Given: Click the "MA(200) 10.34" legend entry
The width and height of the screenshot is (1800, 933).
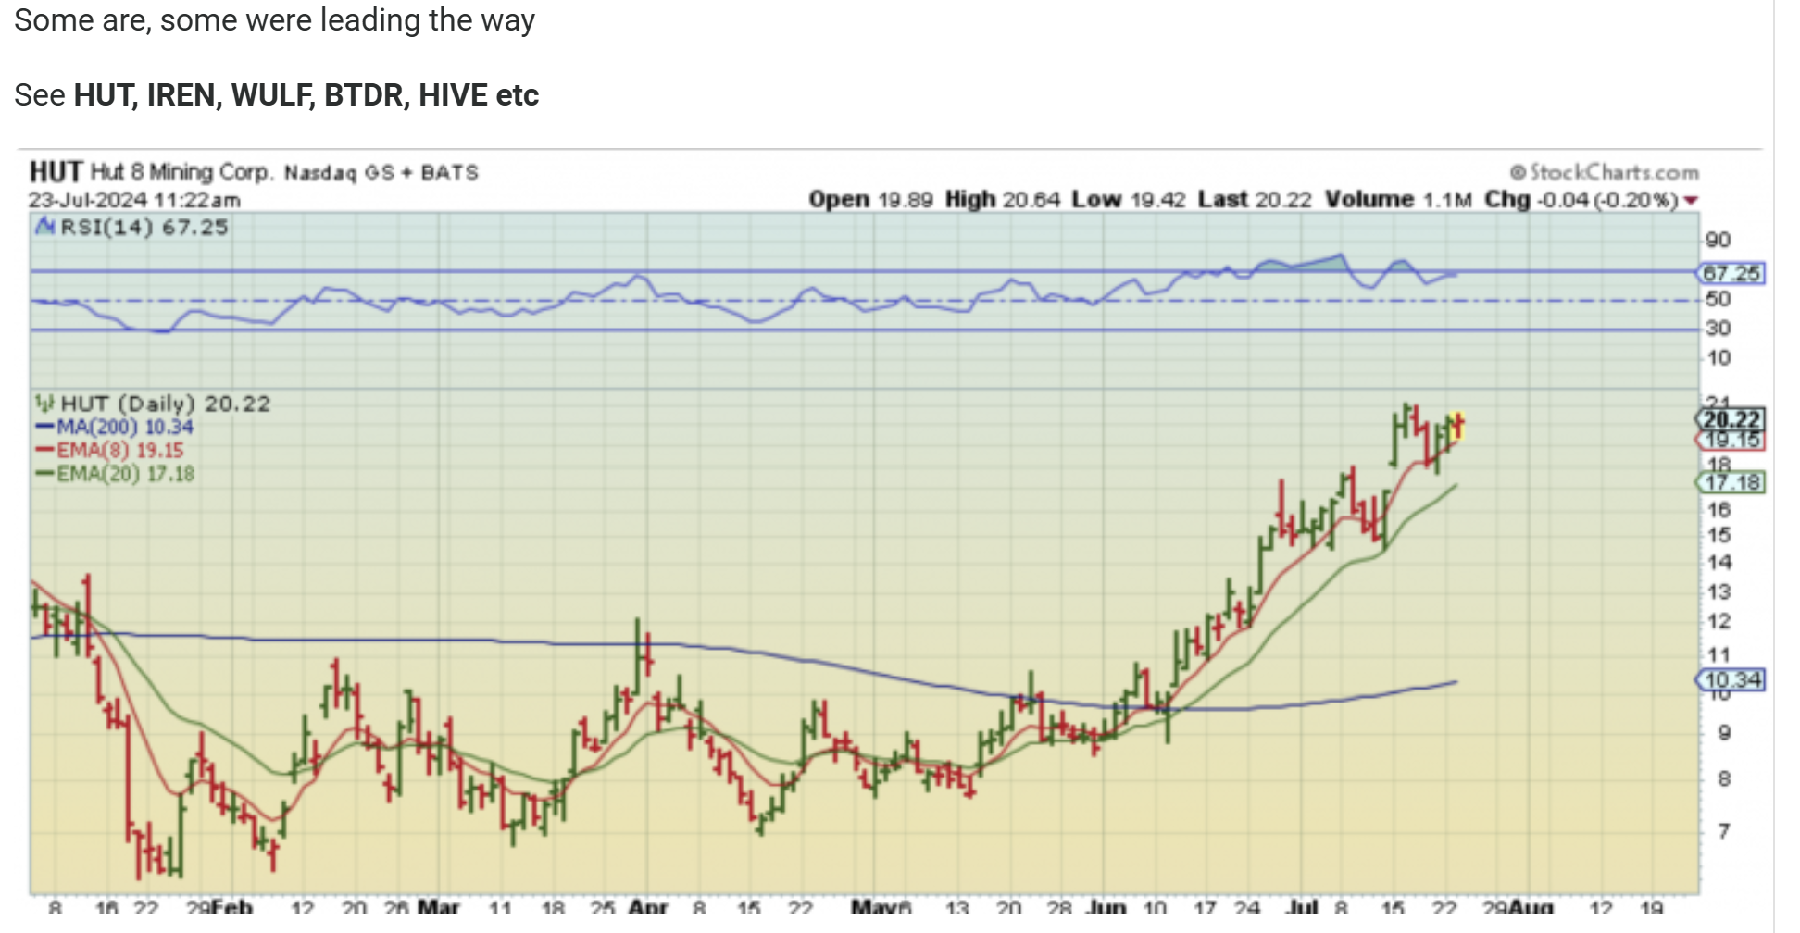Looking at the screenshot, I should (x=115, y=427).
